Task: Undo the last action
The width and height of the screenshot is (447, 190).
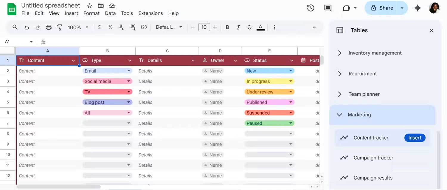Action: click(x=27, y=27)
